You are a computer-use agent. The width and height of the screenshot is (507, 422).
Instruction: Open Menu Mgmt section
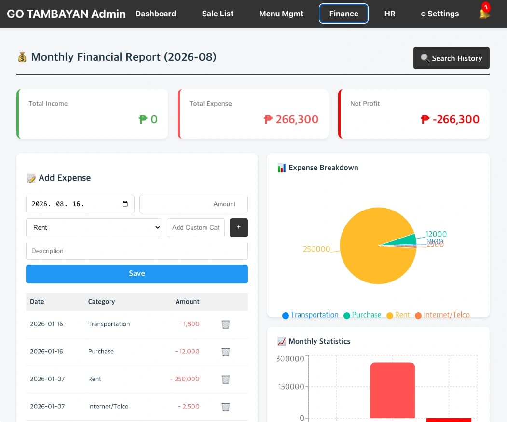281,14
